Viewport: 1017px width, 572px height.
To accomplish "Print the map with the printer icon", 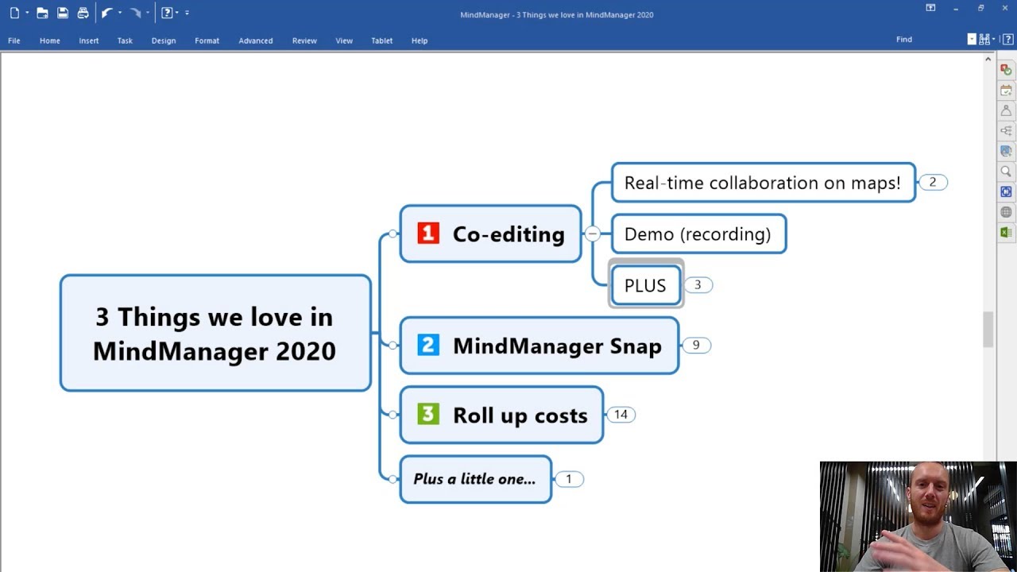I will (83, 13).
